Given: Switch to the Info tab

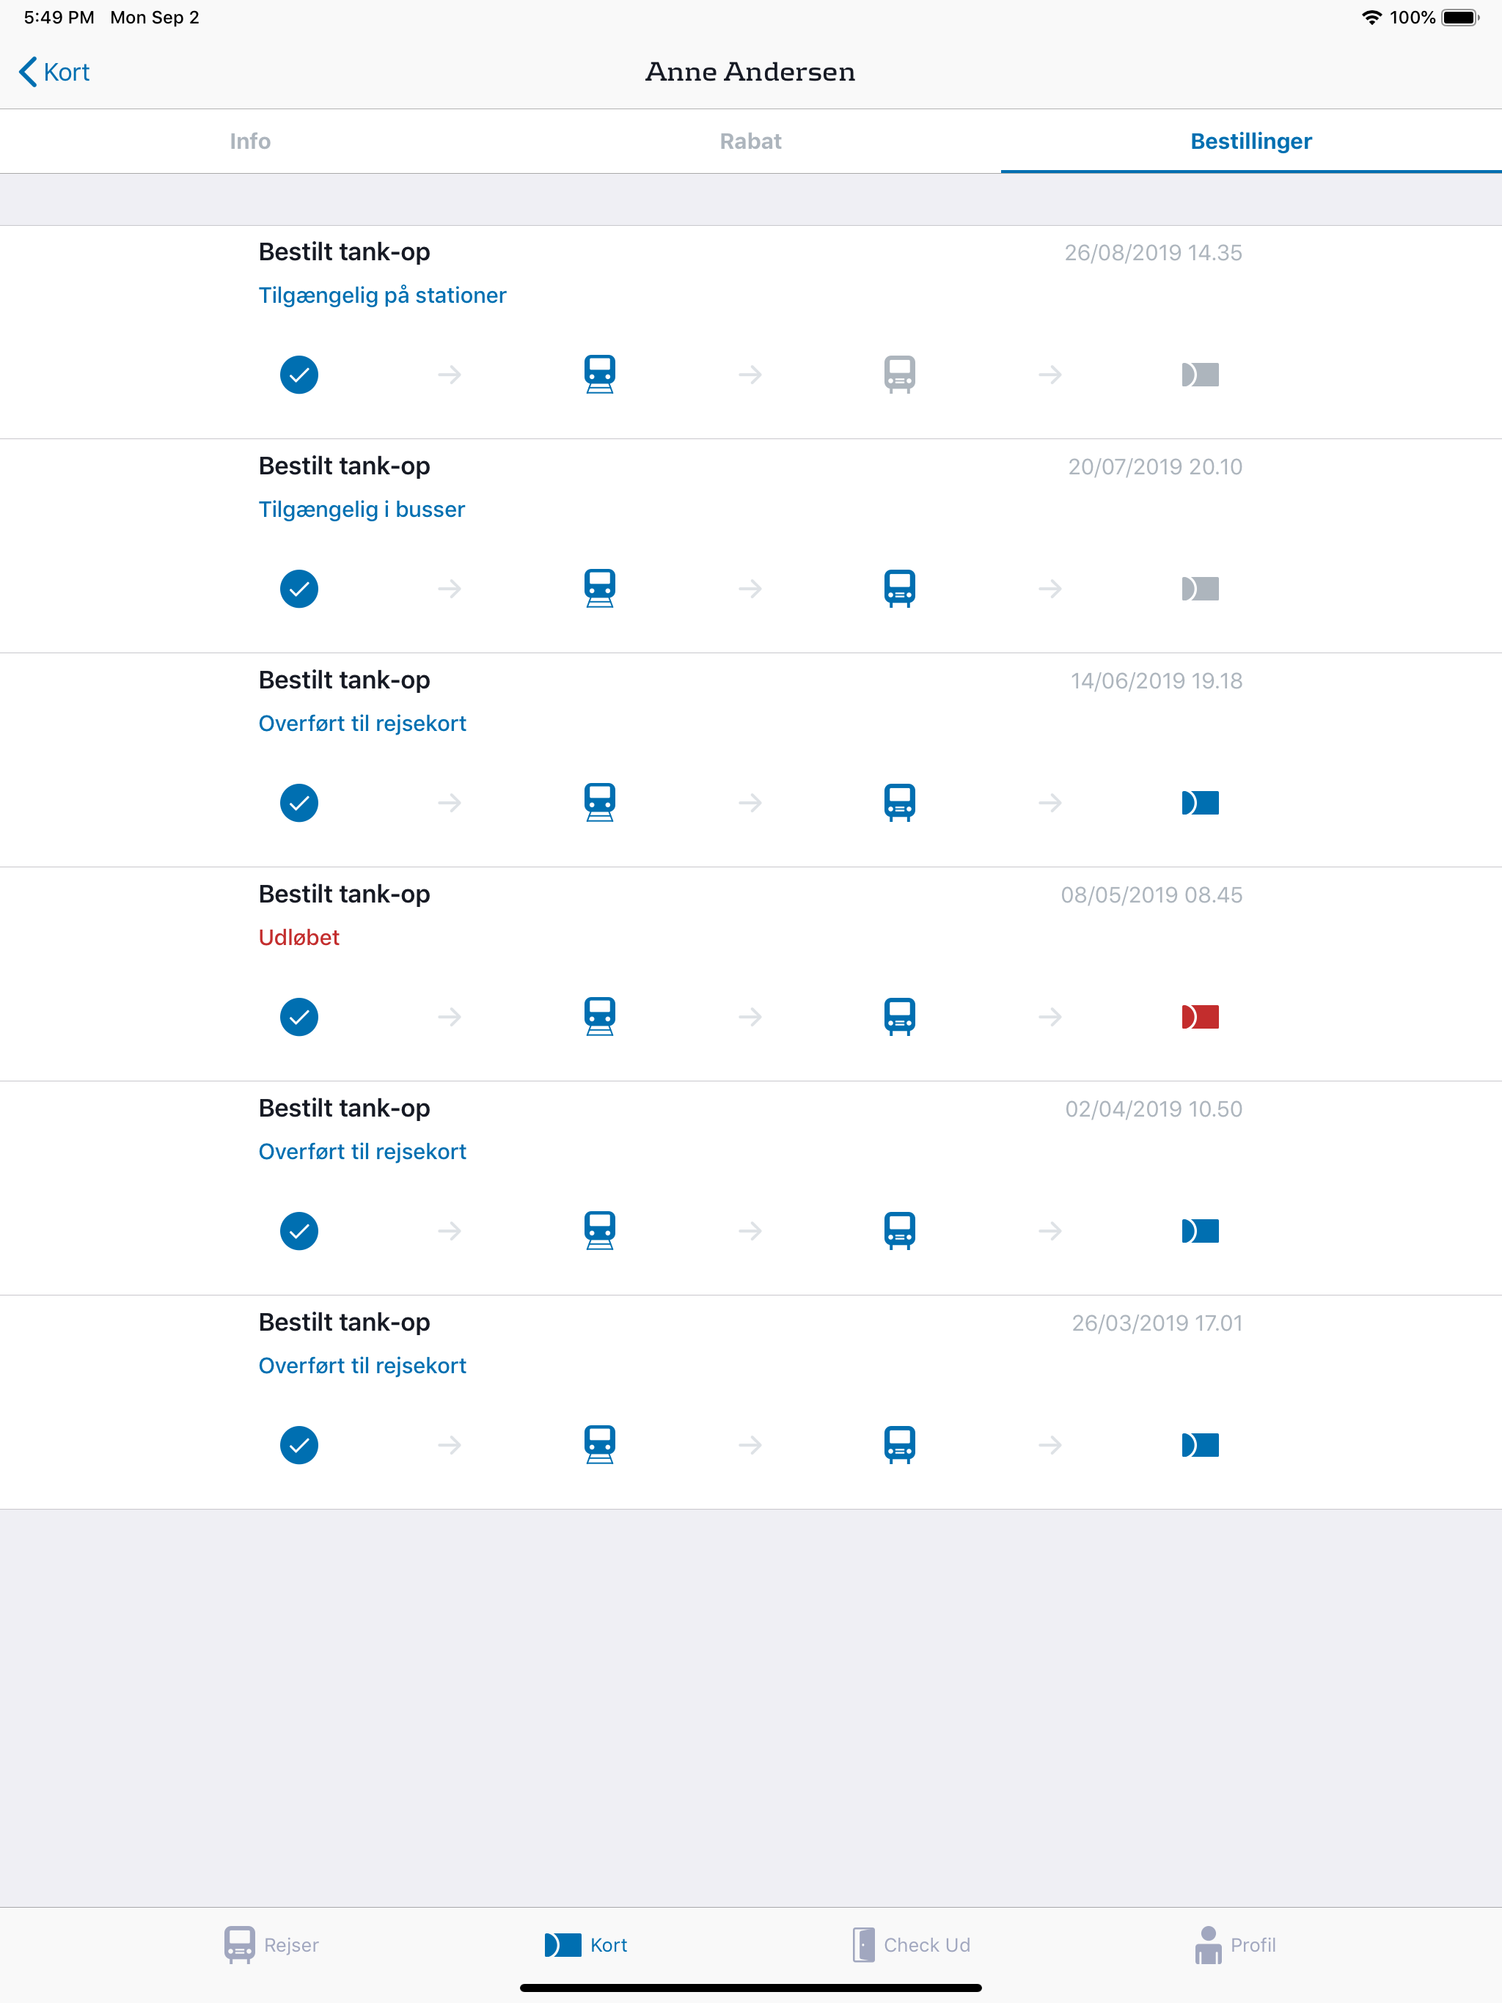Looking at the screenshot, I should click(x=250, y=142).
